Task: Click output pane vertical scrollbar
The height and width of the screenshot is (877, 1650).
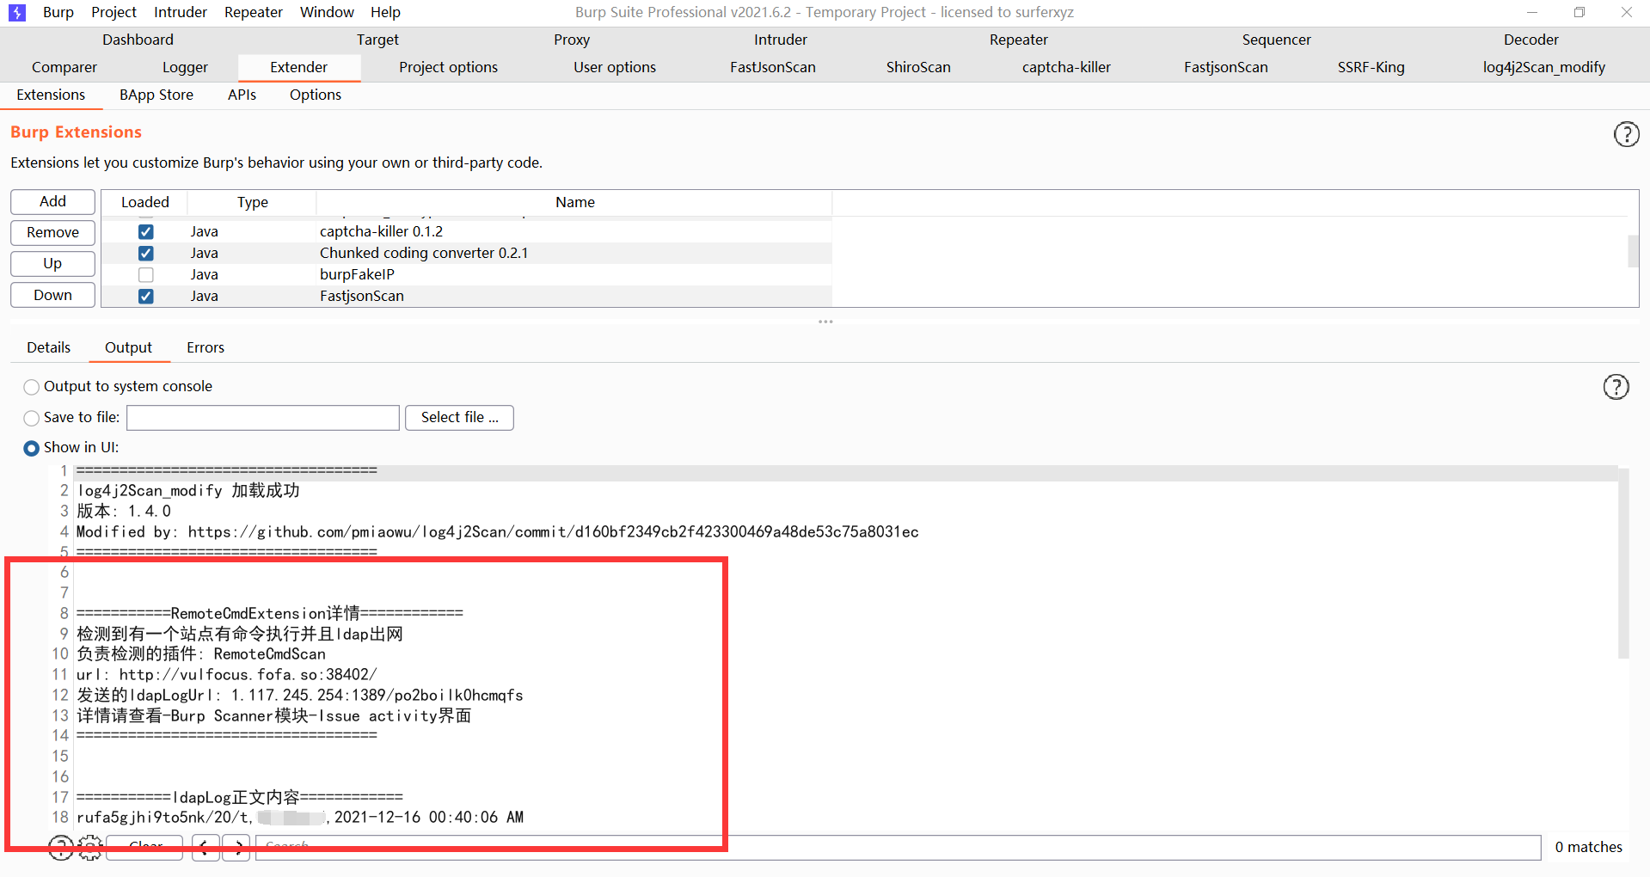Action: click(1623, 563)
